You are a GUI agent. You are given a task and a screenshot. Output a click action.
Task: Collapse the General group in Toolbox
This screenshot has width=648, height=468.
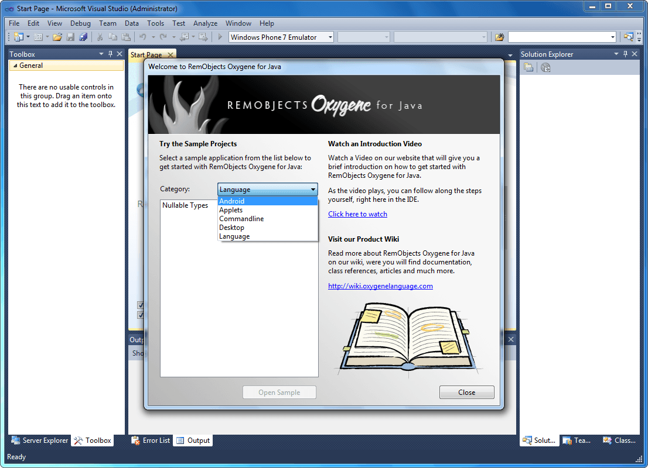(15, 66)
